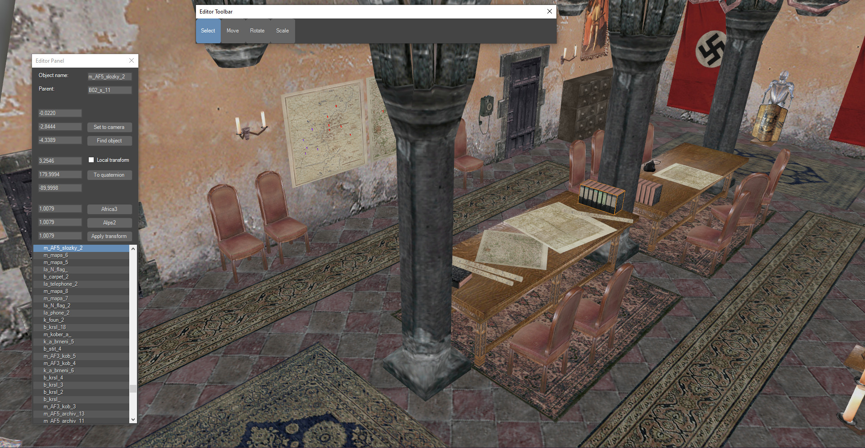
Task: Select la_telephone_2 in object list
Action: 82,284
